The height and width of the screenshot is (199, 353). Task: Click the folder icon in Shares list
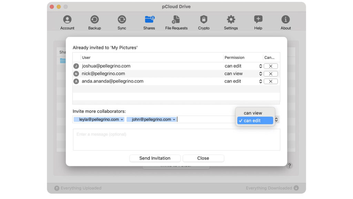(63, 61)
